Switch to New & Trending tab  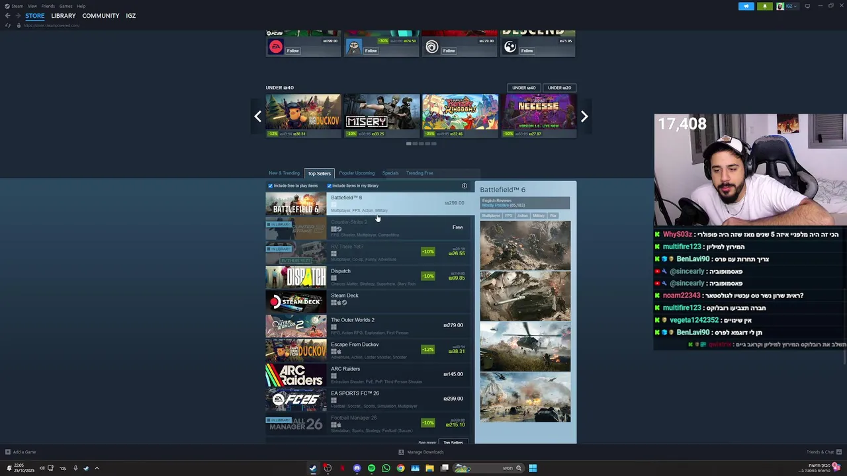tap(284, 173)
